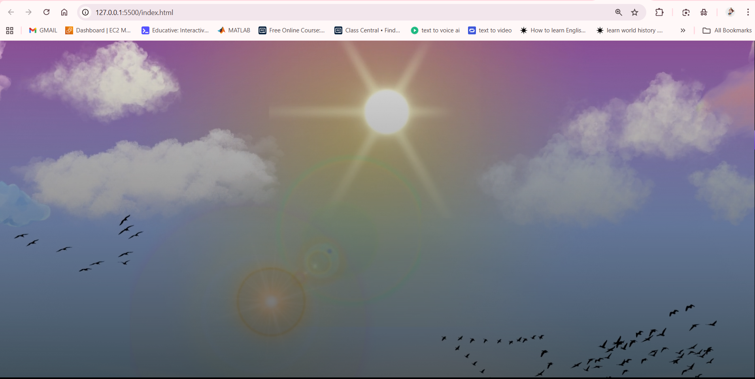Open How to learn English bookmark
Screen dimensions: 755x379
553,30
